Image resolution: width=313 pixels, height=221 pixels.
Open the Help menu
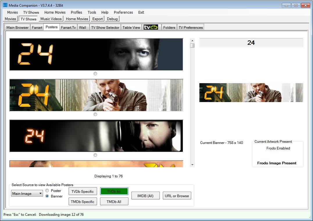pyautogui.click(x=105, y=13)
